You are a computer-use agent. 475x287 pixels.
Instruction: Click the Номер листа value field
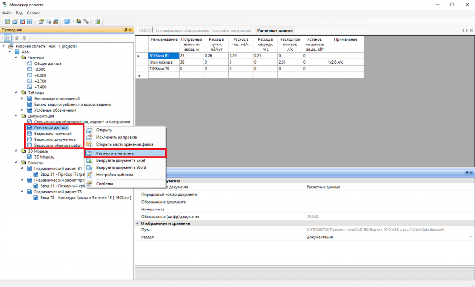click(x=389, y=209)
